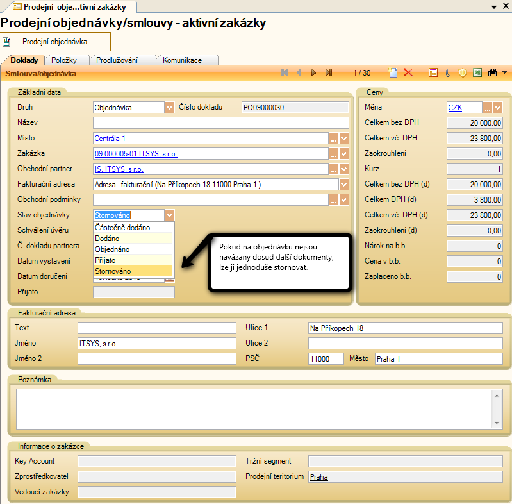Go to the previous record

pos(299,73)
